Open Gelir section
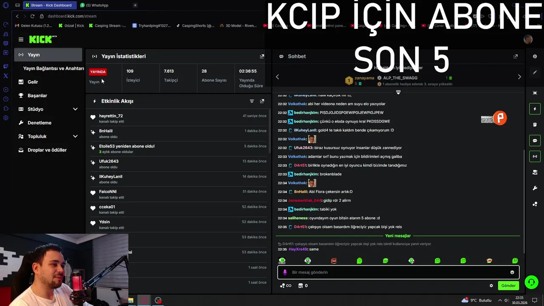Screen dimensions: 544x306 48,82
